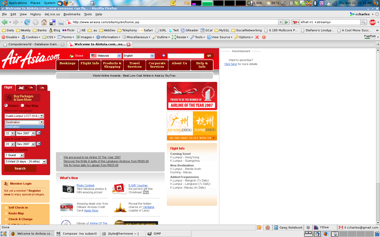Open the Tools menu in the menu bar
This screenshot has width=380, height=237.
pos(88,14)
